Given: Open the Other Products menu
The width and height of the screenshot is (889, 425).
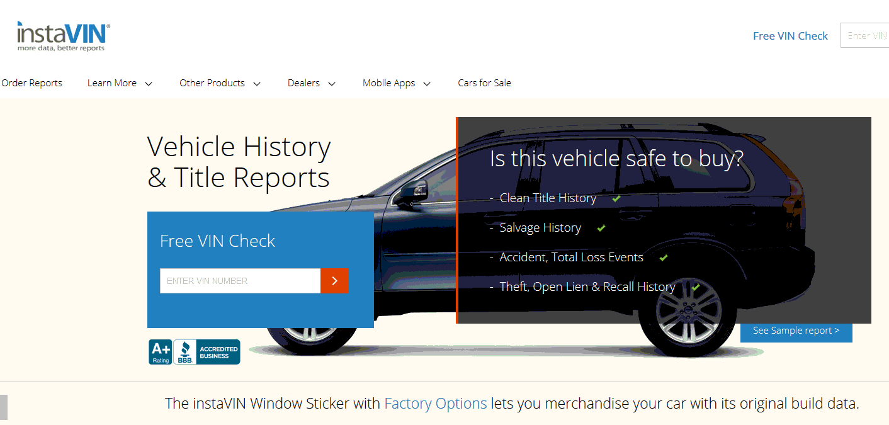Looking at the screenshot, I should (x=212, y=83).
